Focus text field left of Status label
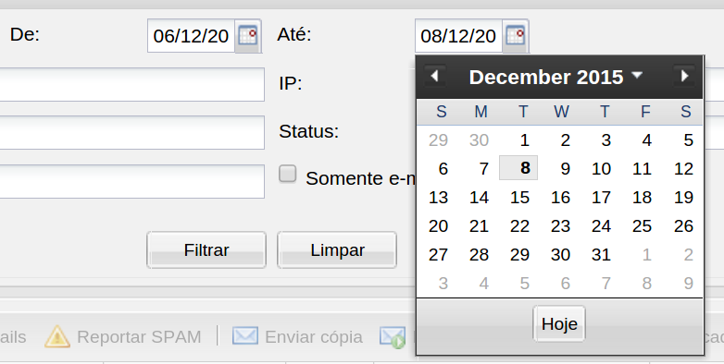Viewport: 724px width, 364px height. click(x=131, y=133)
